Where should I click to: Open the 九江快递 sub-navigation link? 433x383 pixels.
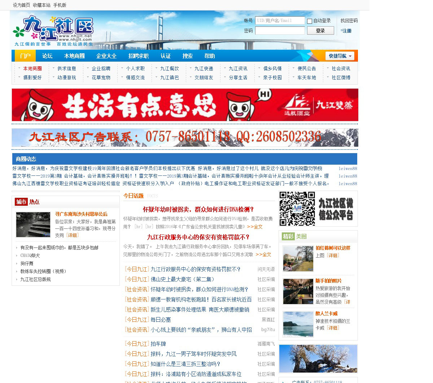tap(204, 68)
